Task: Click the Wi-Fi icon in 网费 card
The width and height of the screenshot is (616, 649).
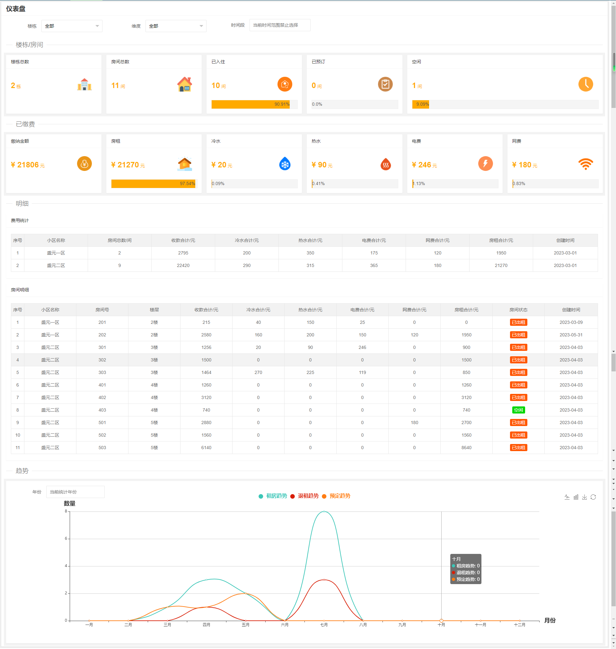Action: [x=585, y=164]
